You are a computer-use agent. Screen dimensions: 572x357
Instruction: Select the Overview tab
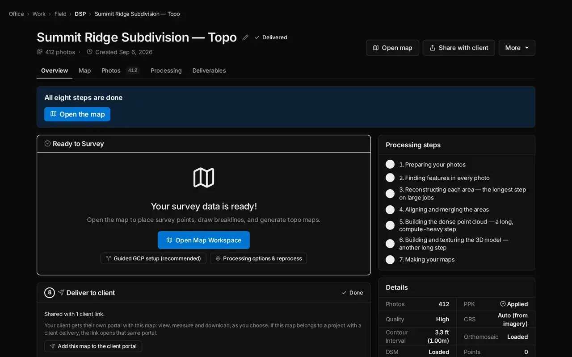coord(55,71)
